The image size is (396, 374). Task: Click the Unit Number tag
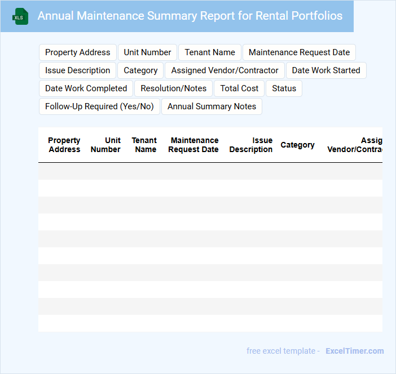pos(147,52)
